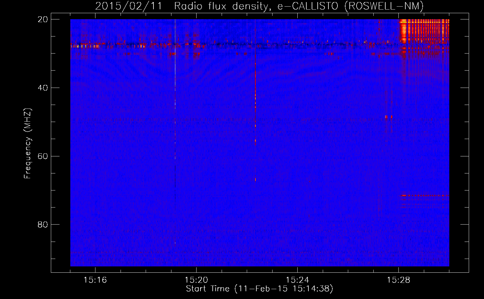The image size is (484, 299).
Task: Click the 20 frequency tick label
Action: [42, 19]
